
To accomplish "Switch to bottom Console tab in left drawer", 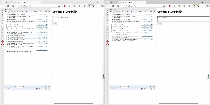I will pos(8,86).
